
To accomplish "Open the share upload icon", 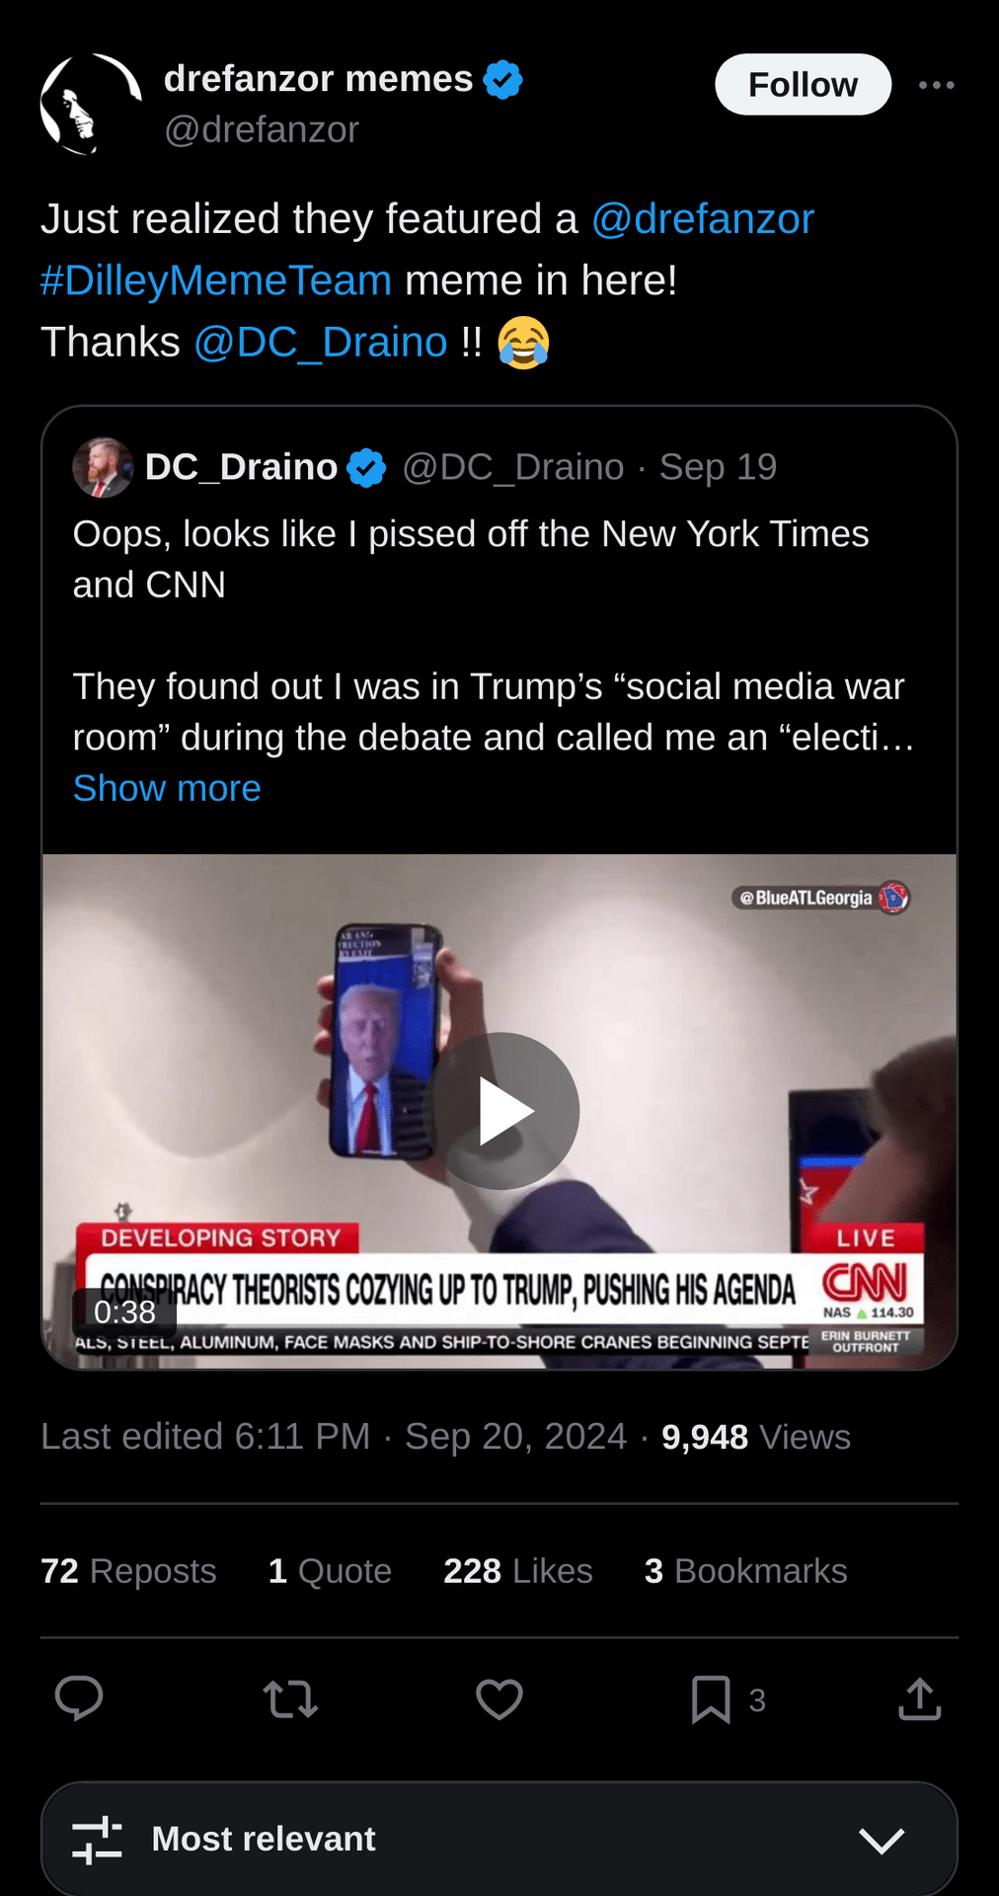I will (920, 1699).
